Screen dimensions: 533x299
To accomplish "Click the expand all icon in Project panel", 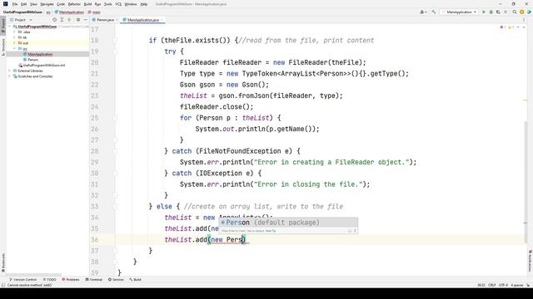I will click(62, 20).
